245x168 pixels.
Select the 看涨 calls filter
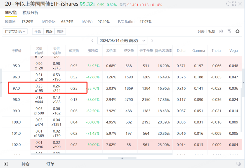click(49, 31)
